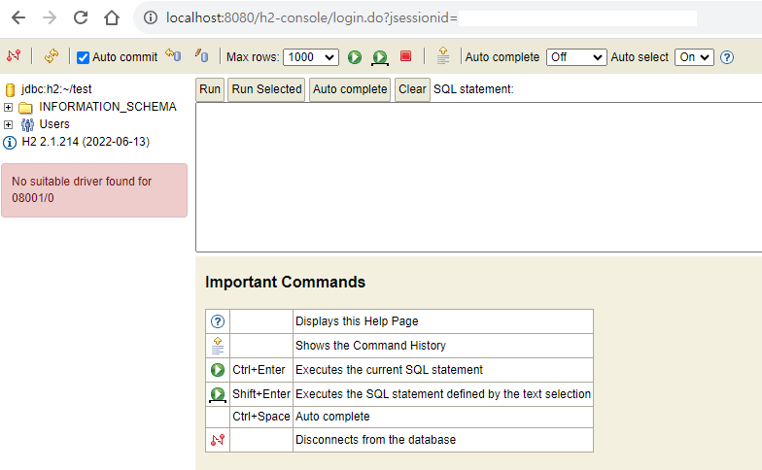Open the Max rows dropdown
Viewport: 762px width, 470px height.
[311, 57]
